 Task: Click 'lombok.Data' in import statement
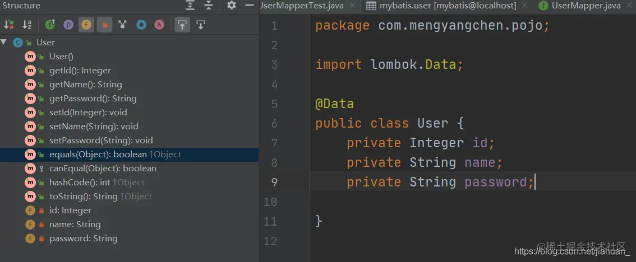413,64
